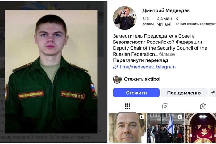The height and width of the screenshot is (144, 216).
Task: Click the chain link icon beside t.me address
Action: tap(115, 67)
